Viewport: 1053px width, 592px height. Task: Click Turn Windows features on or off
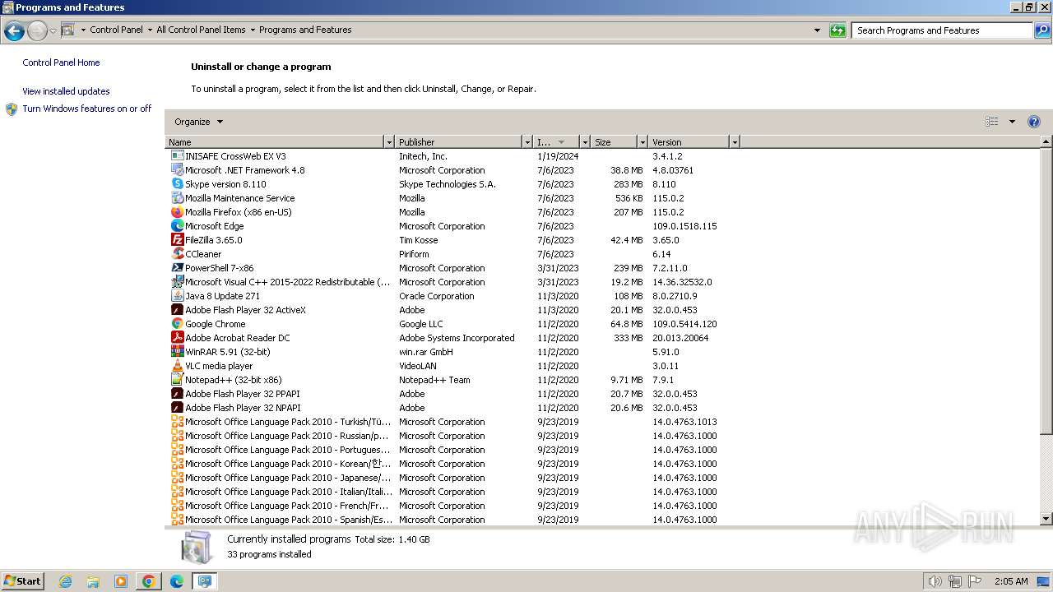click(x=86, y=109)
